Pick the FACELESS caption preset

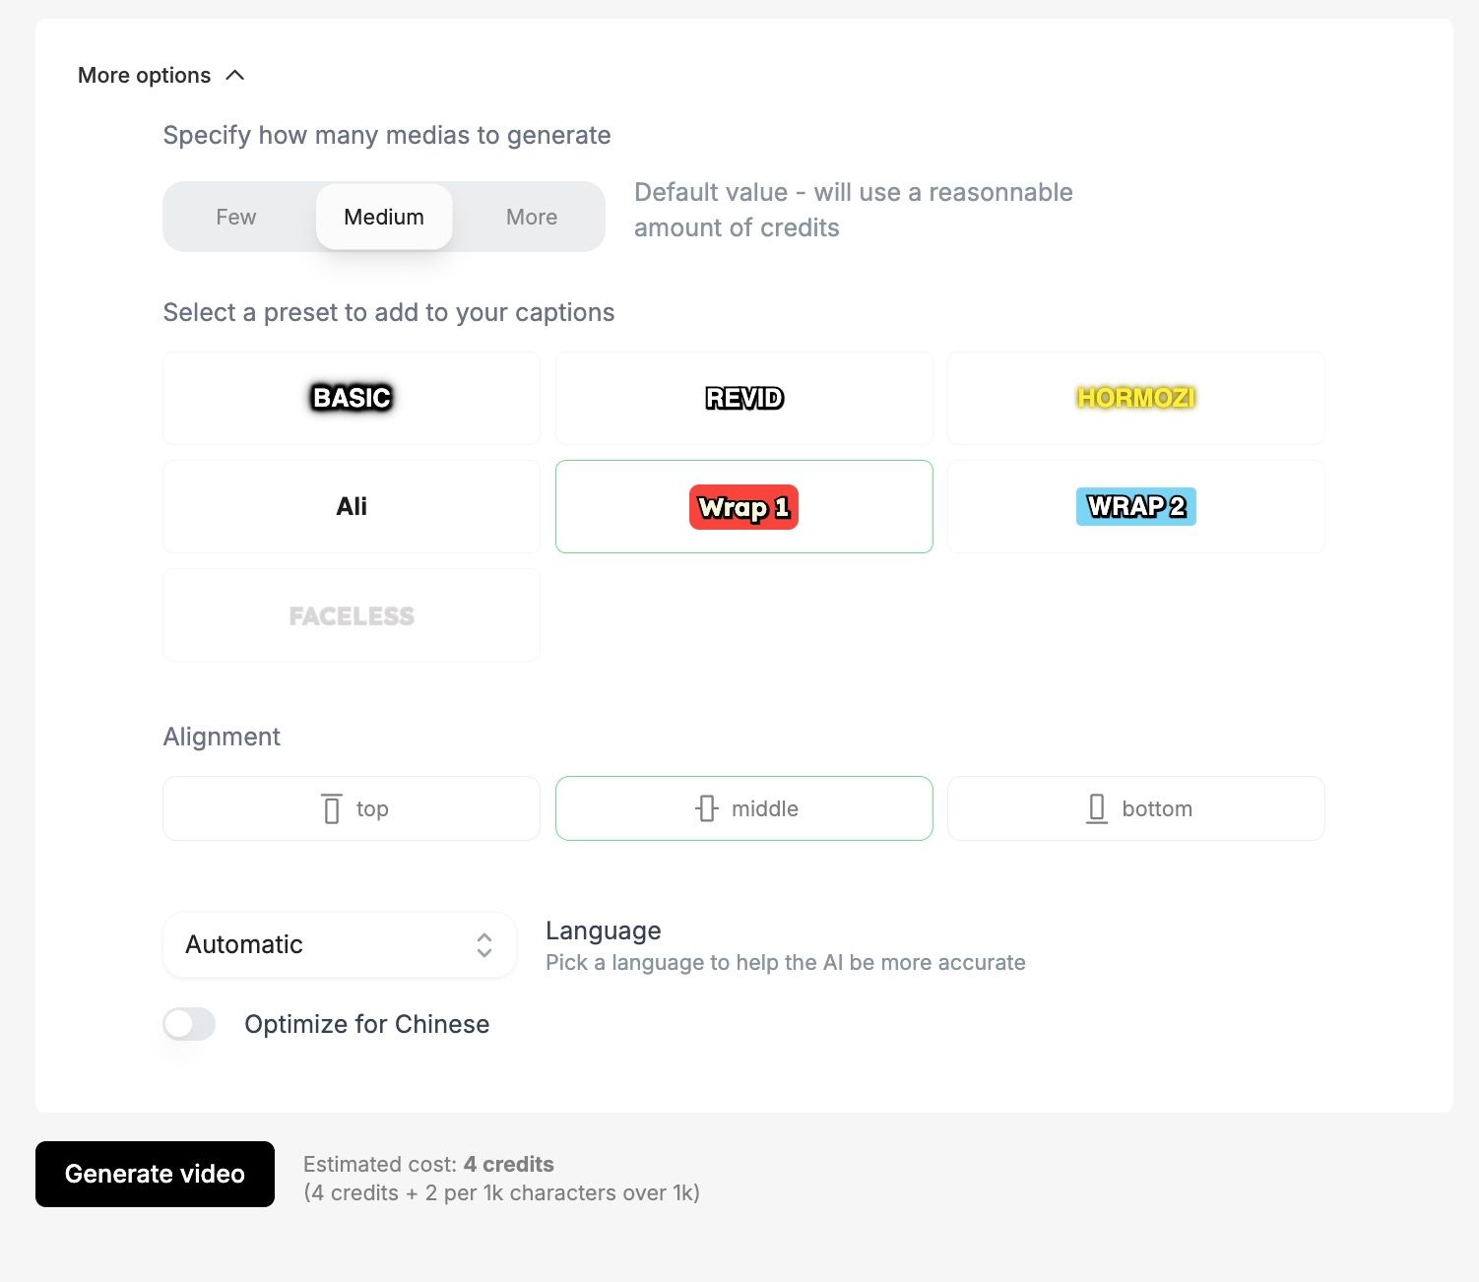point(352,615)
